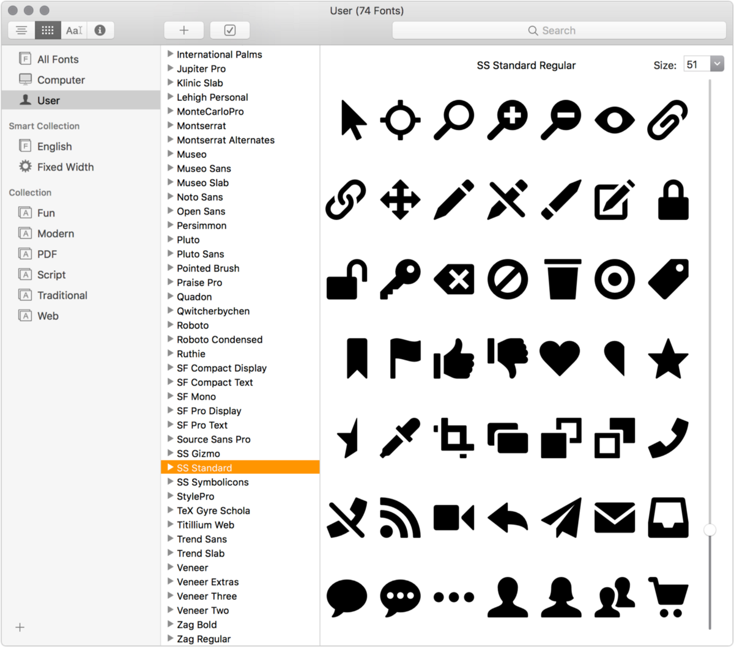Validate fonts with the checkmark toolbar button
734x647 pixels.
click(229, 30)
